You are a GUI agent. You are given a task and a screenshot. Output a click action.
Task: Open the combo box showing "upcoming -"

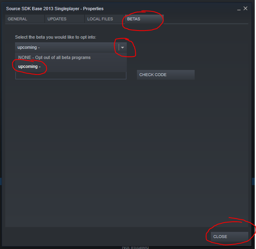click(x=71, y=48)
